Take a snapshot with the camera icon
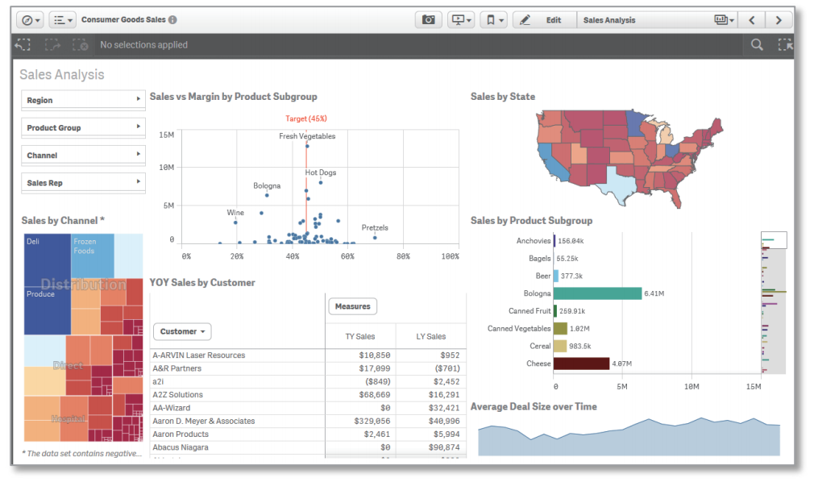 429,20
